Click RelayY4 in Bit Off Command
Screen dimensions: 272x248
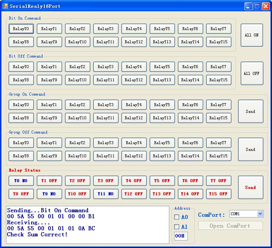[134, 67]
